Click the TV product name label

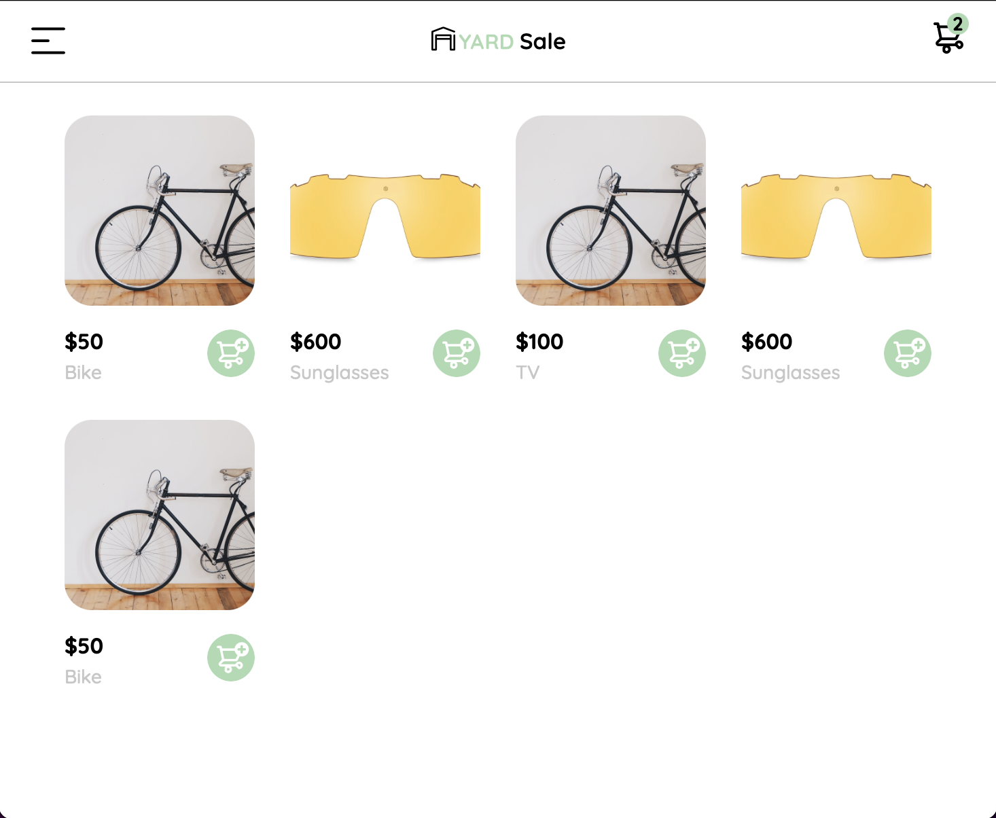527,372
